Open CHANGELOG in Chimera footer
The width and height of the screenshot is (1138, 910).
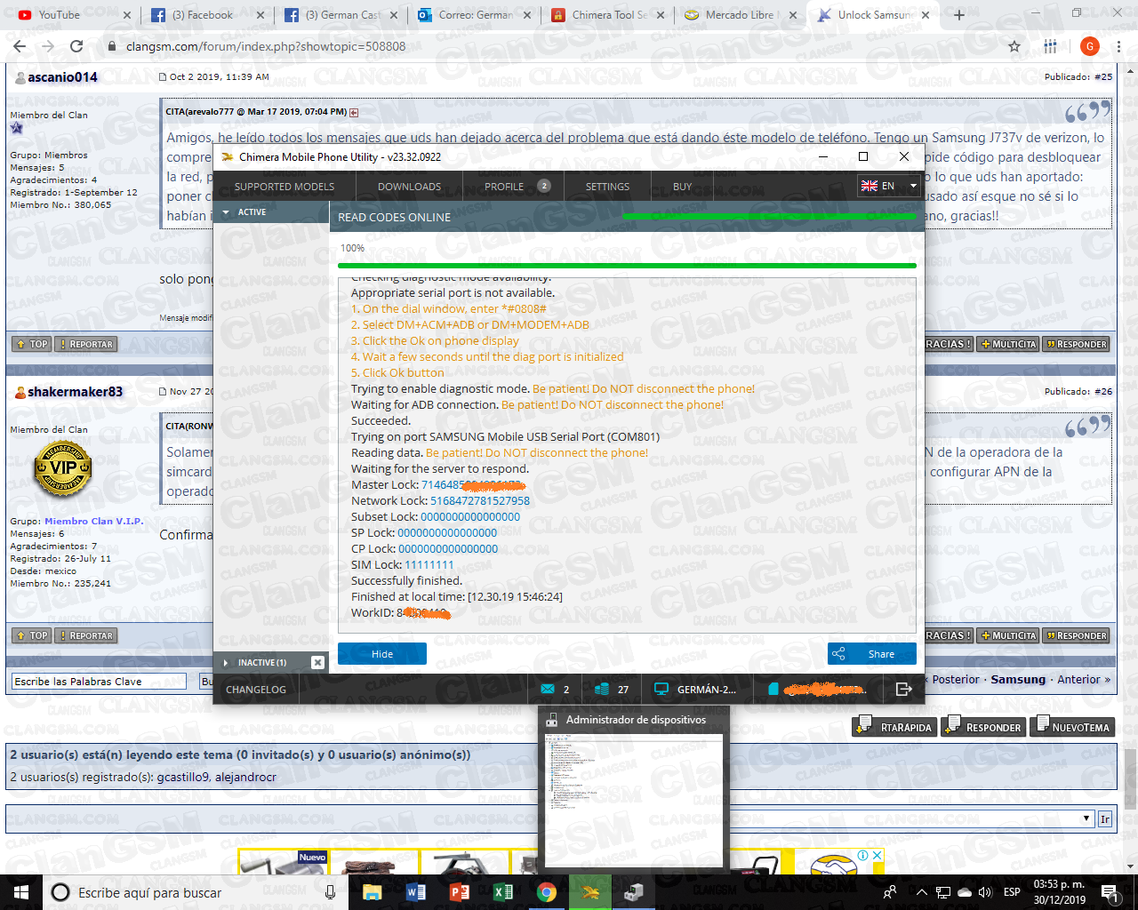click(x=256, y=690)
